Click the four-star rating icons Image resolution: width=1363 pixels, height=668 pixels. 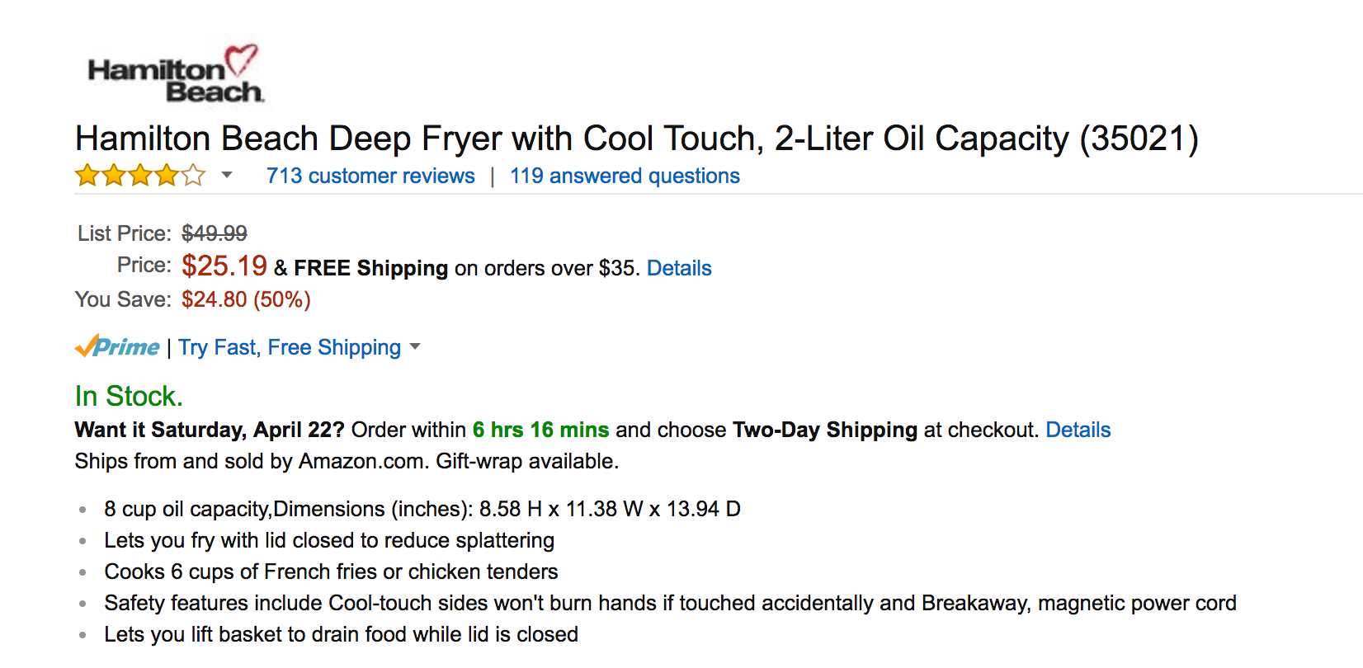coord(139,176)
